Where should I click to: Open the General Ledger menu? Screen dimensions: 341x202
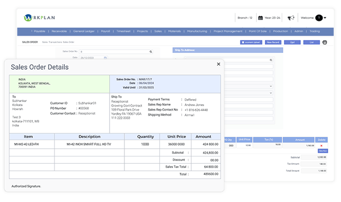click(x=84, y=31)
